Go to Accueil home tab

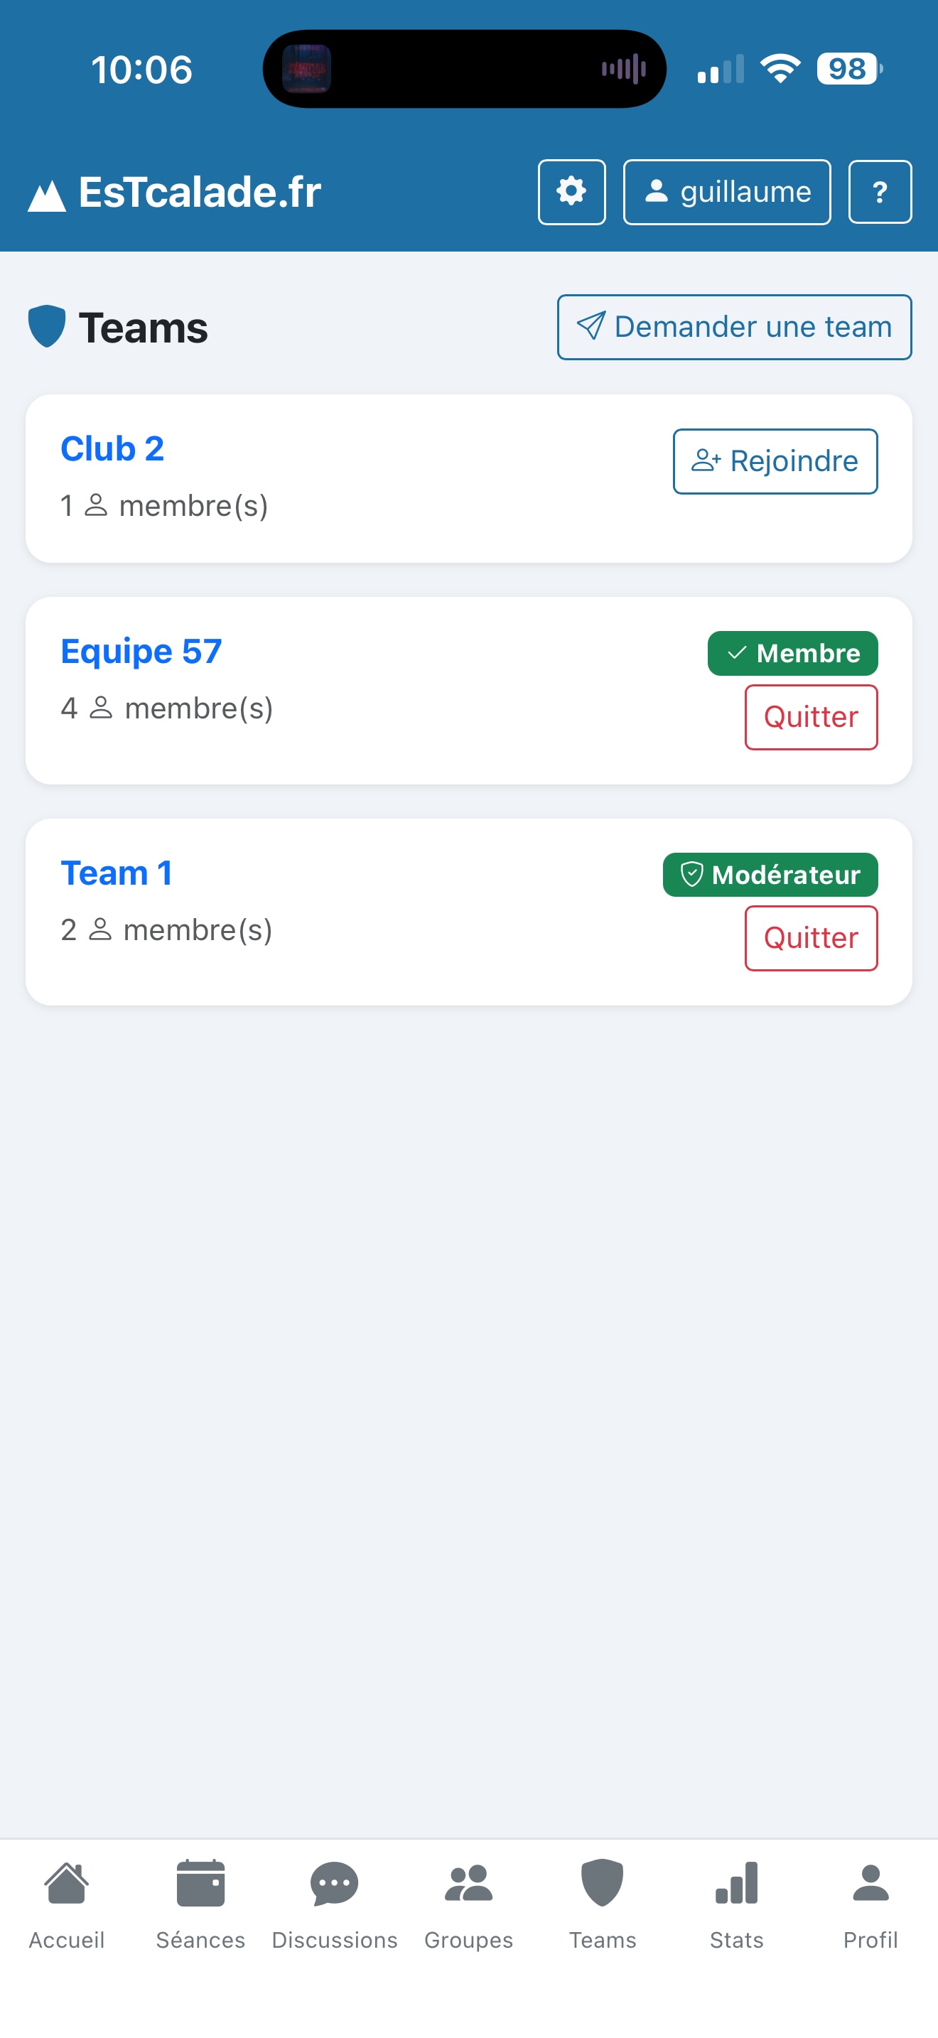(x=66, y=1904)
